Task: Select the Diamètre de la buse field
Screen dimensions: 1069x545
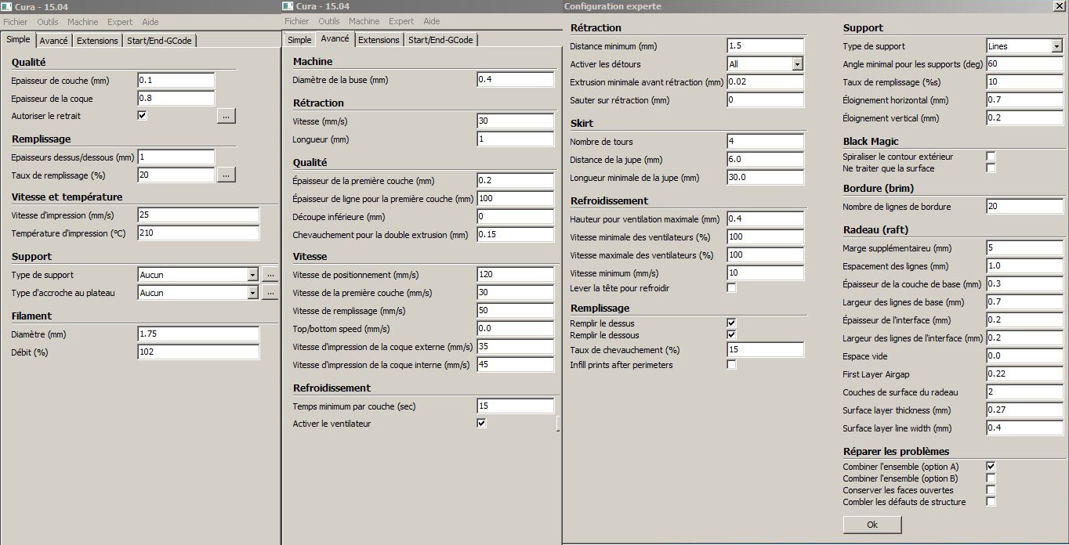Action: coord(514,80)
